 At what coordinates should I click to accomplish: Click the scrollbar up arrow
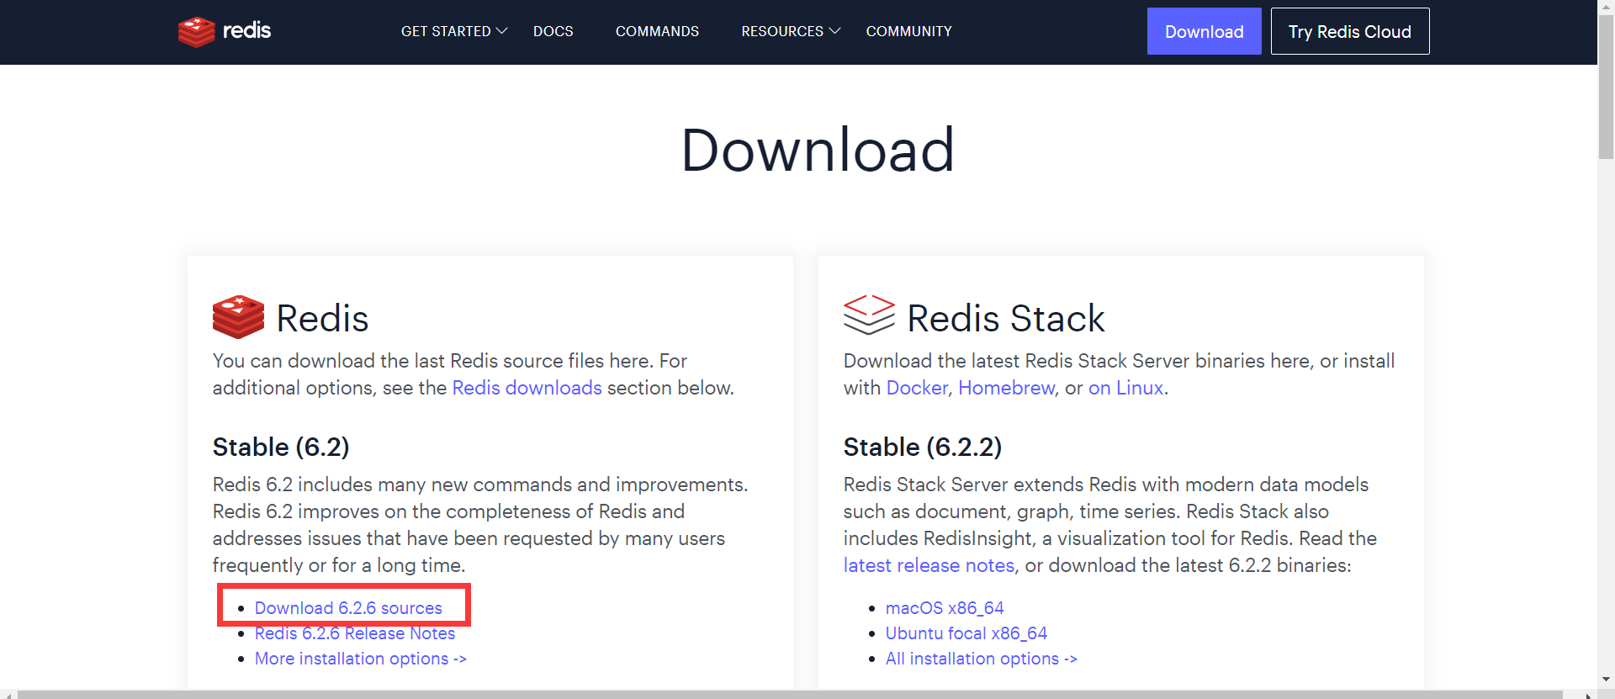point(1606,7)
